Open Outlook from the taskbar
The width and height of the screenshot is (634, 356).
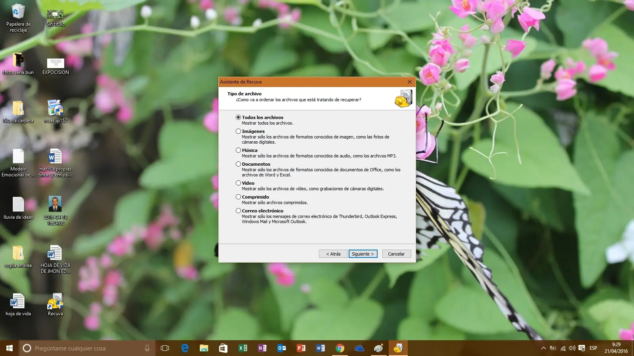coord(281,348)
